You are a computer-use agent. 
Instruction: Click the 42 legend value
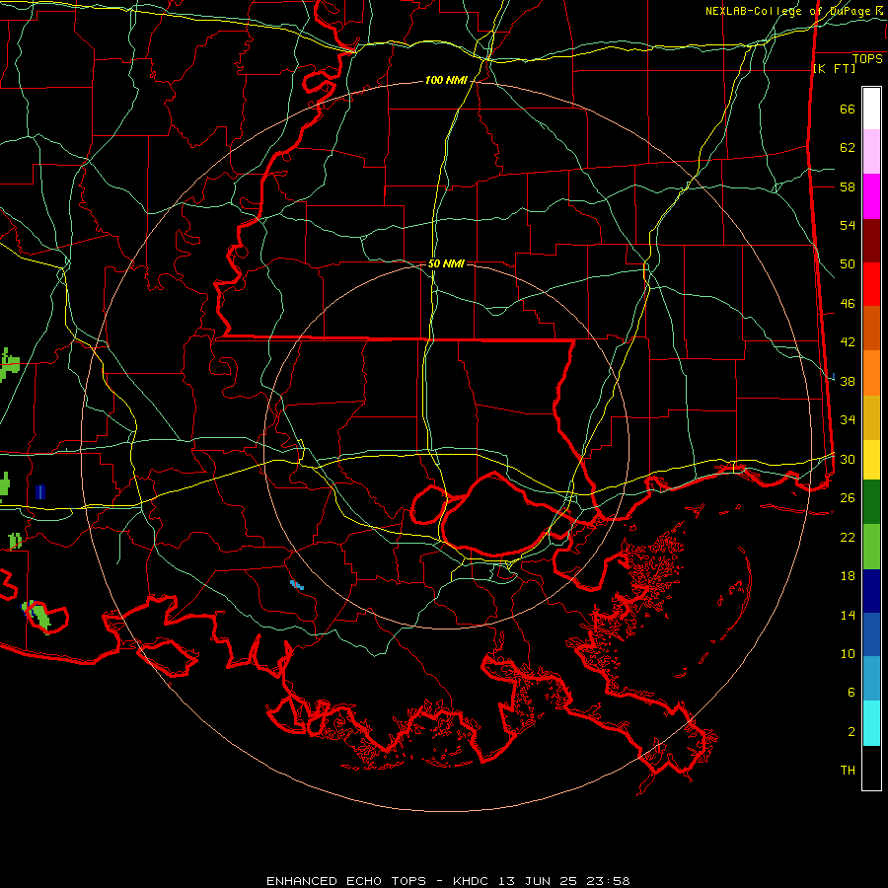point(848,342)
